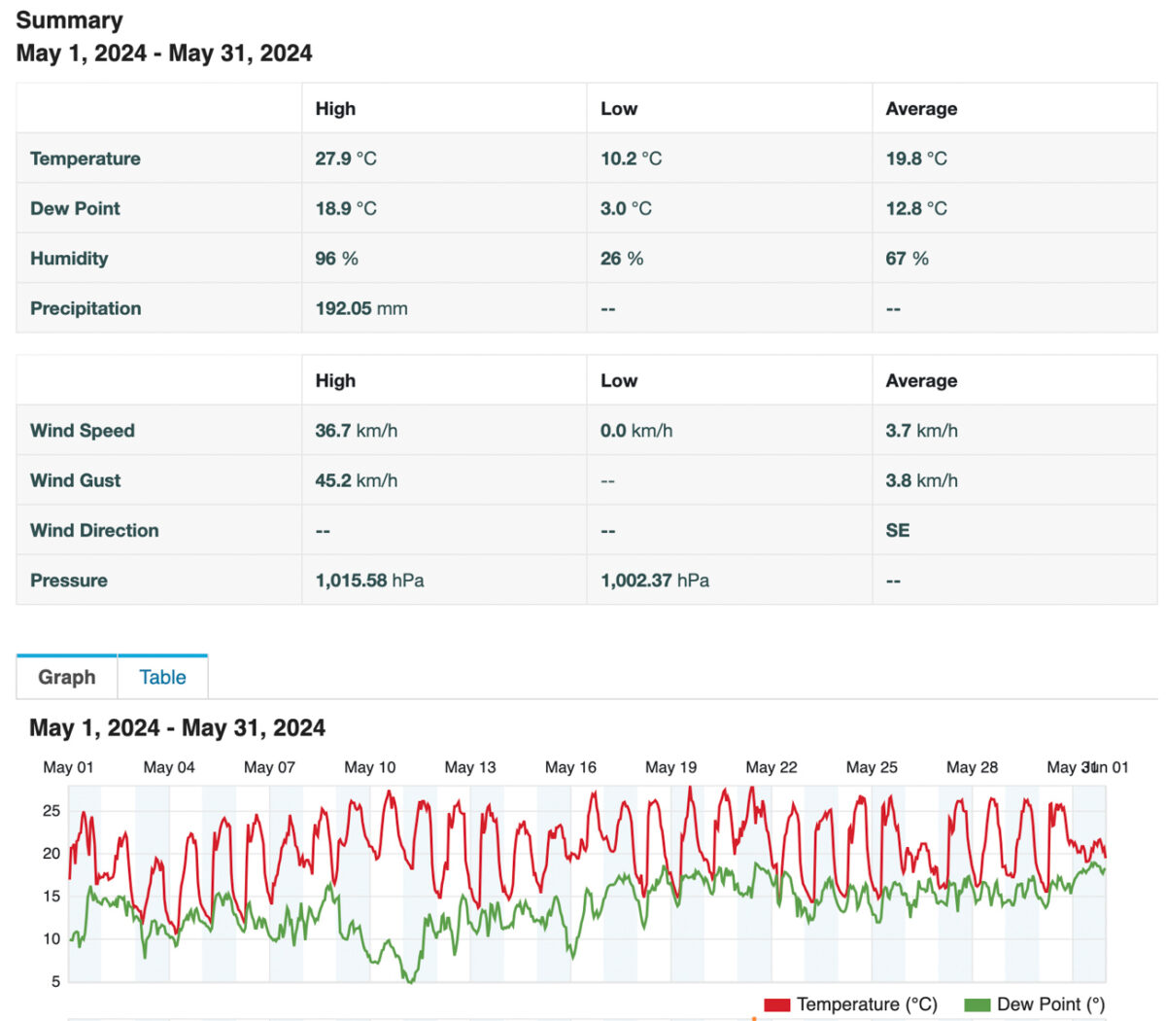Click Dew Point low value 3.0 °C
Image resolution: width=1166 pixels, height=1021 pixels.
(626, 208)
